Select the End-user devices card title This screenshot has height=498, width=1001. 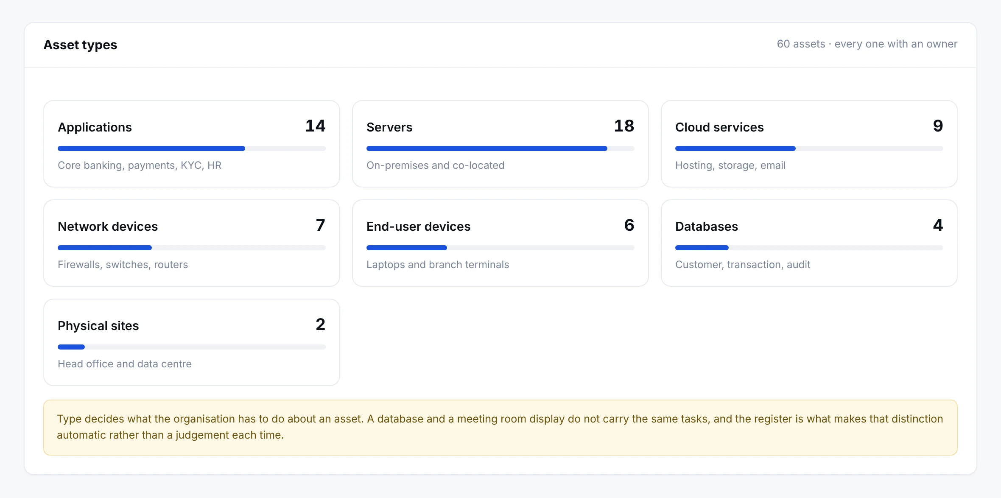(x=418, y=227)
